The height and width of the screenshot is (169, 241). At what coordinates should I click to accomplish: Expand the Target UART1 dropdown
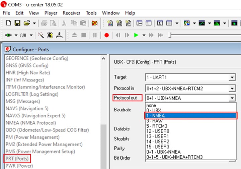(x=232, y=77)
